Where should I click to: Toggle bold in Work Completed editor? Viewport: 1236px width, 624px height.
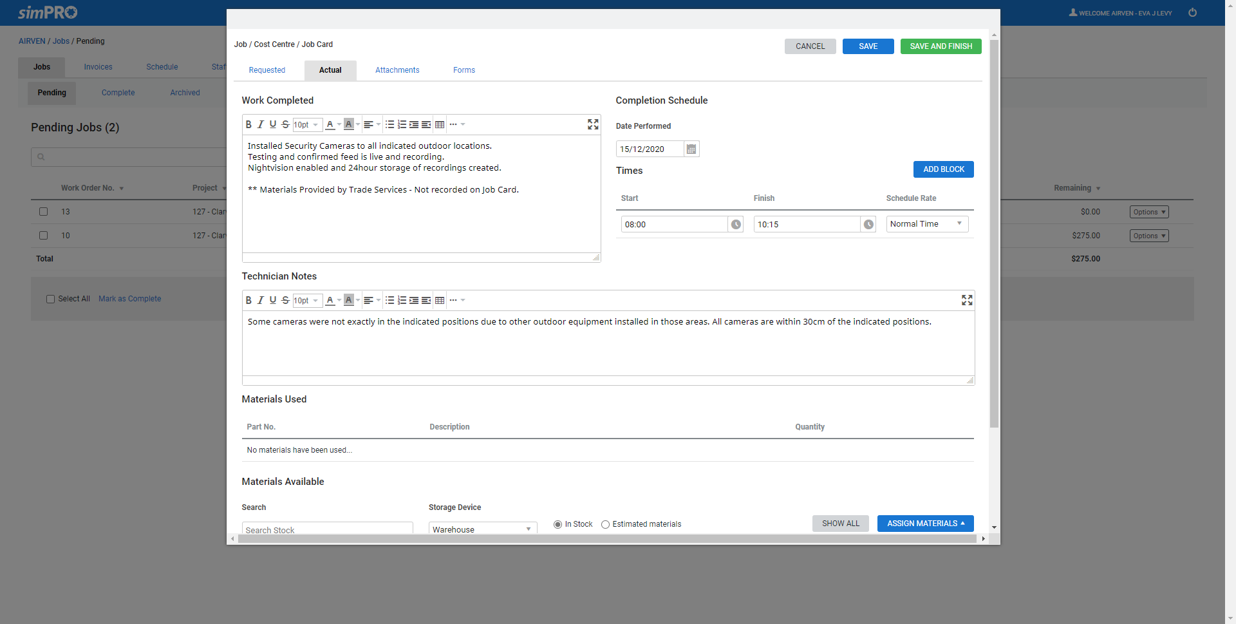point(248,124)
